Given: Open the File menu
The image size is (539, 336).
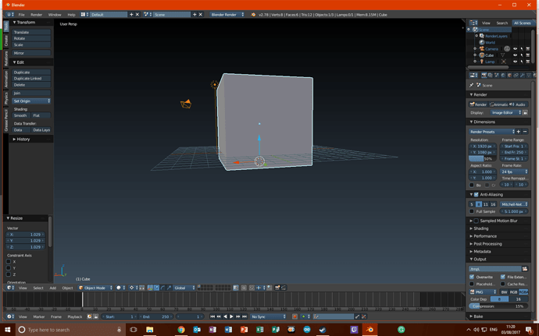Looking at the screenshot, I should tap(21, 15).
